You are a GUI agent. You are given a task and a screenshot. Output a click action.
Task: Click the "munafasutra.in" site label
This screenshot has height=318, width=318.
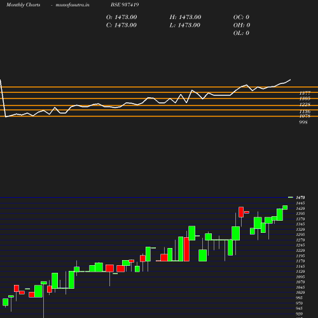click(x=73, y=5)
